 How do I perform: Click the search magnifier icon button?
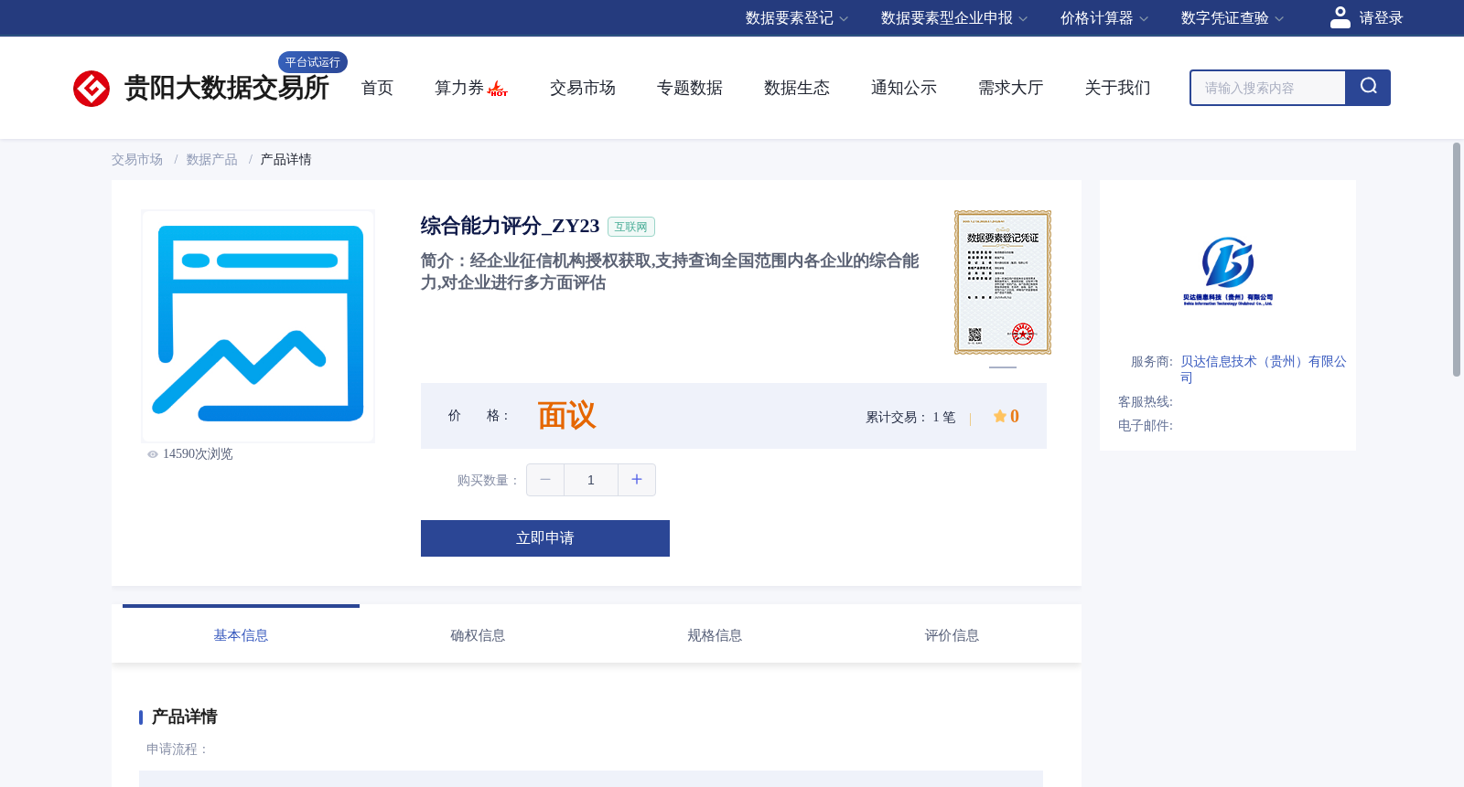click(x=1368, y=88)
